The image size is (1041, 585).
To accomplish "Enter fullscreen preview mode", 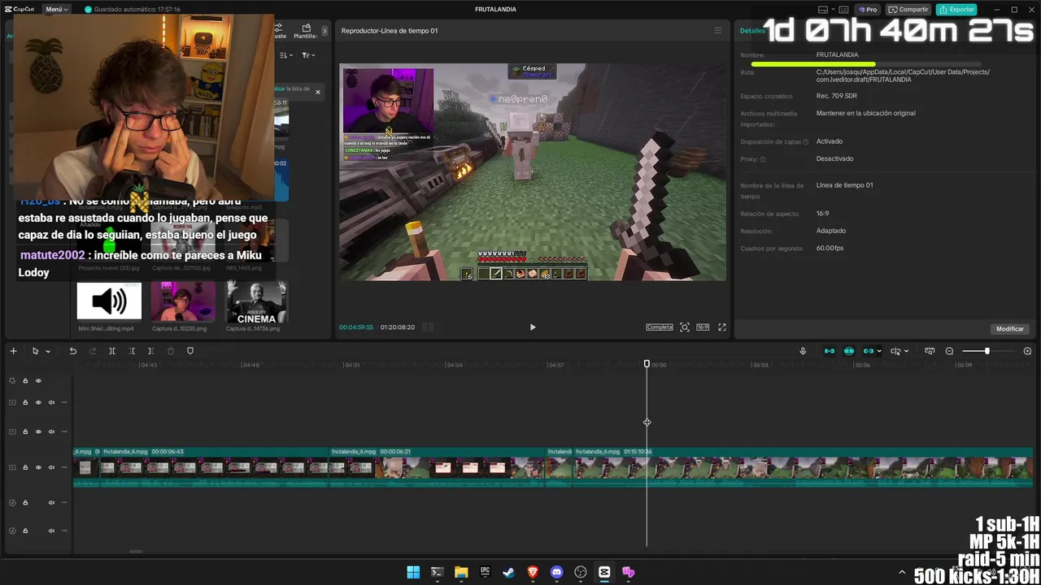I will [x=721, y=327].
